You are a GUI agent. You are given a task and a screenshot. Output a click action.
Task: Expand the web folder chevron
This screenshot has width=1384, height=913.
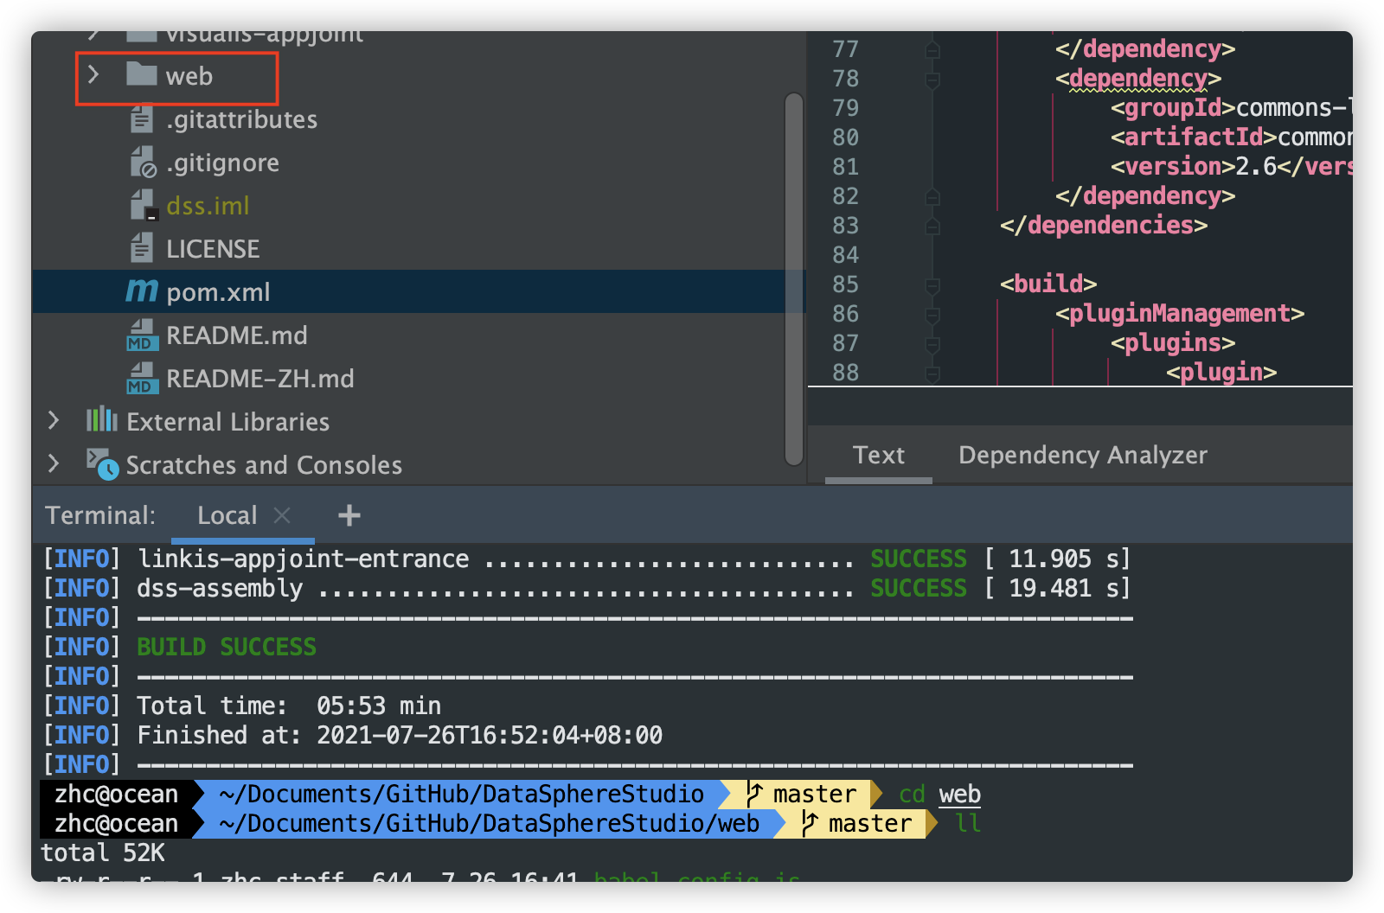(93, 76)
